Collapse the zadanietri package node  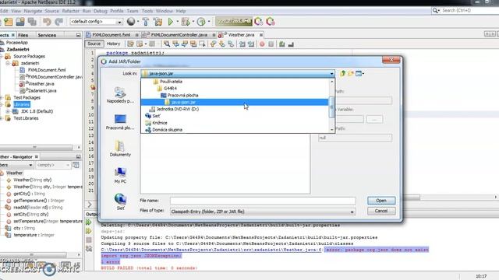click(8, 63)
